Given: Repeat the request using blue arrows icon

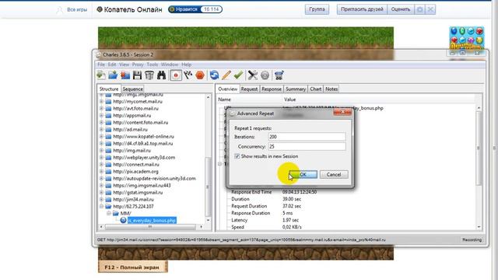Looking at the screenshot, I should (x=215, y=75).
